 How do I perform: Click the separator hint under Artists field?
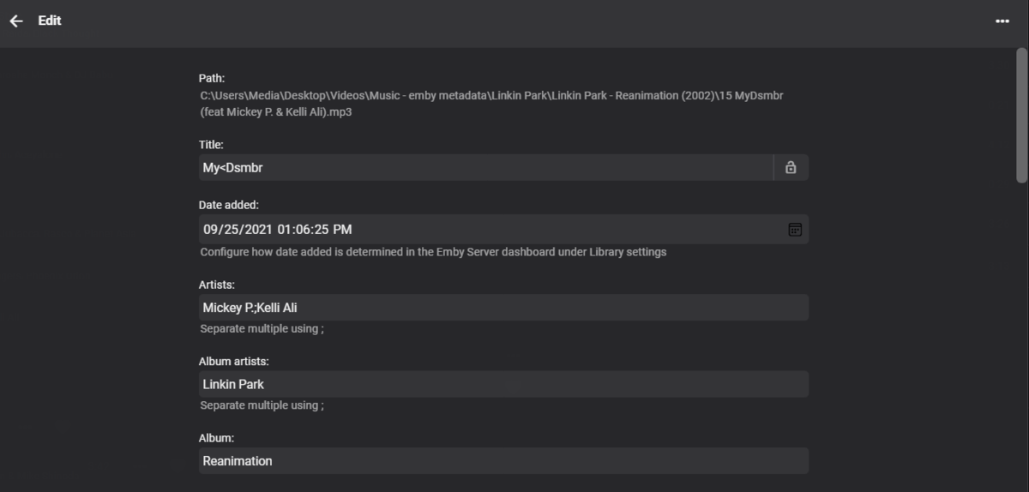262,328
